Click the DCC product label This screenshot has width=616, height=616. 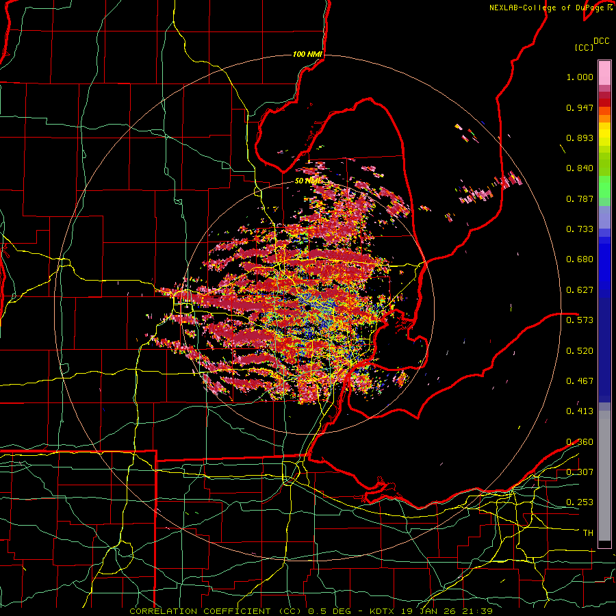pyautogui.click(x=601, y=41)
